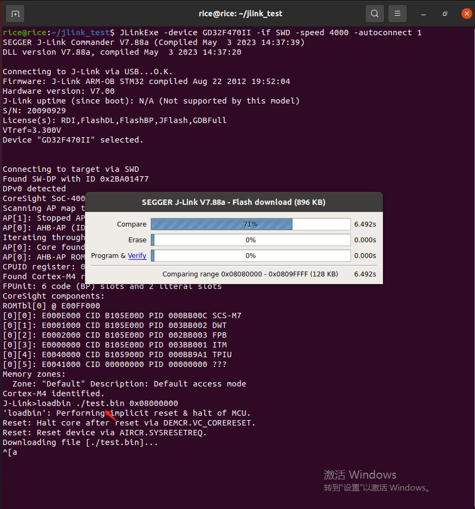Click the 'Hardware version: V7.00' line
Viewport: 475px width, 509px height.
pyautogui.click(x=58, y=91)
